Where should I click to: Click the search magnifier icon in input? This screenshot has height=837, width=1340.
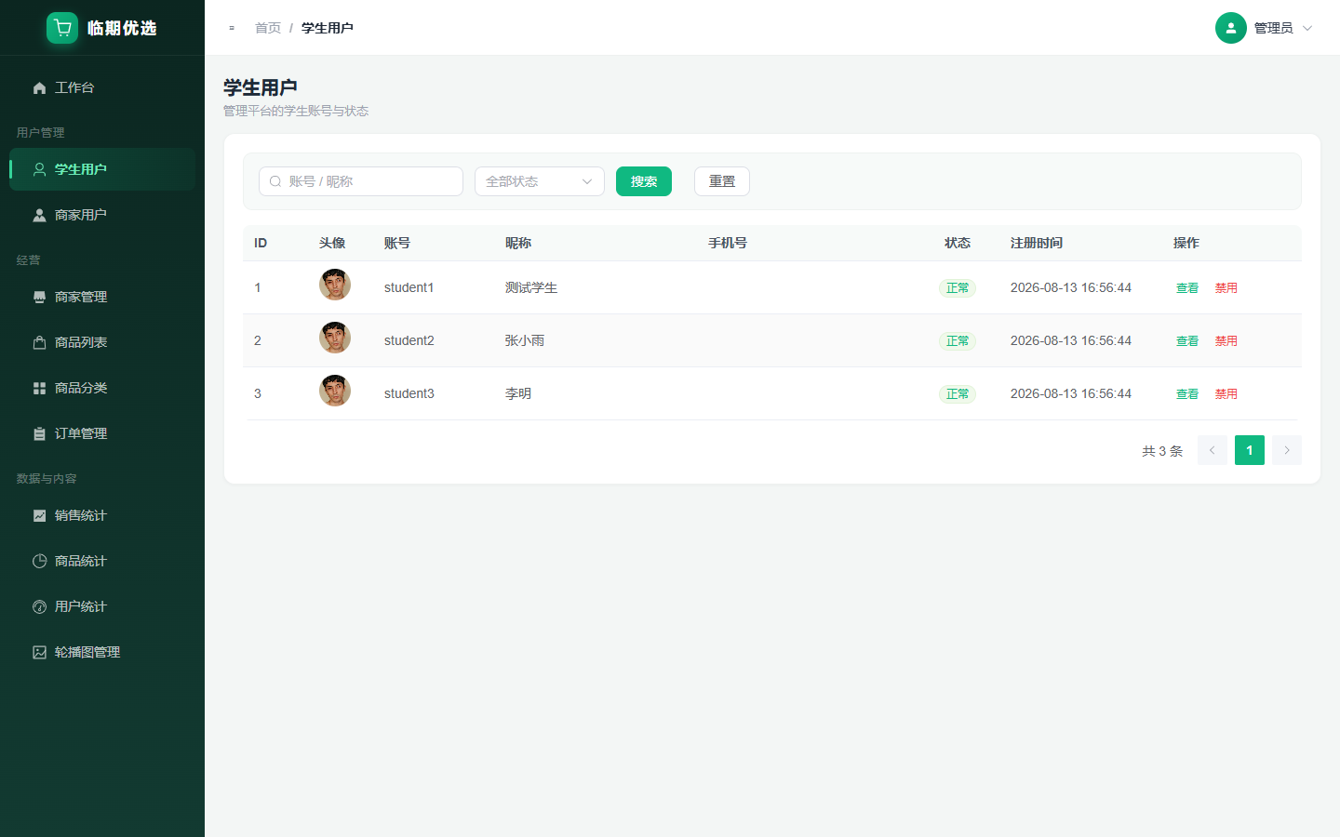pyautogui.click(x=275, y=181)
